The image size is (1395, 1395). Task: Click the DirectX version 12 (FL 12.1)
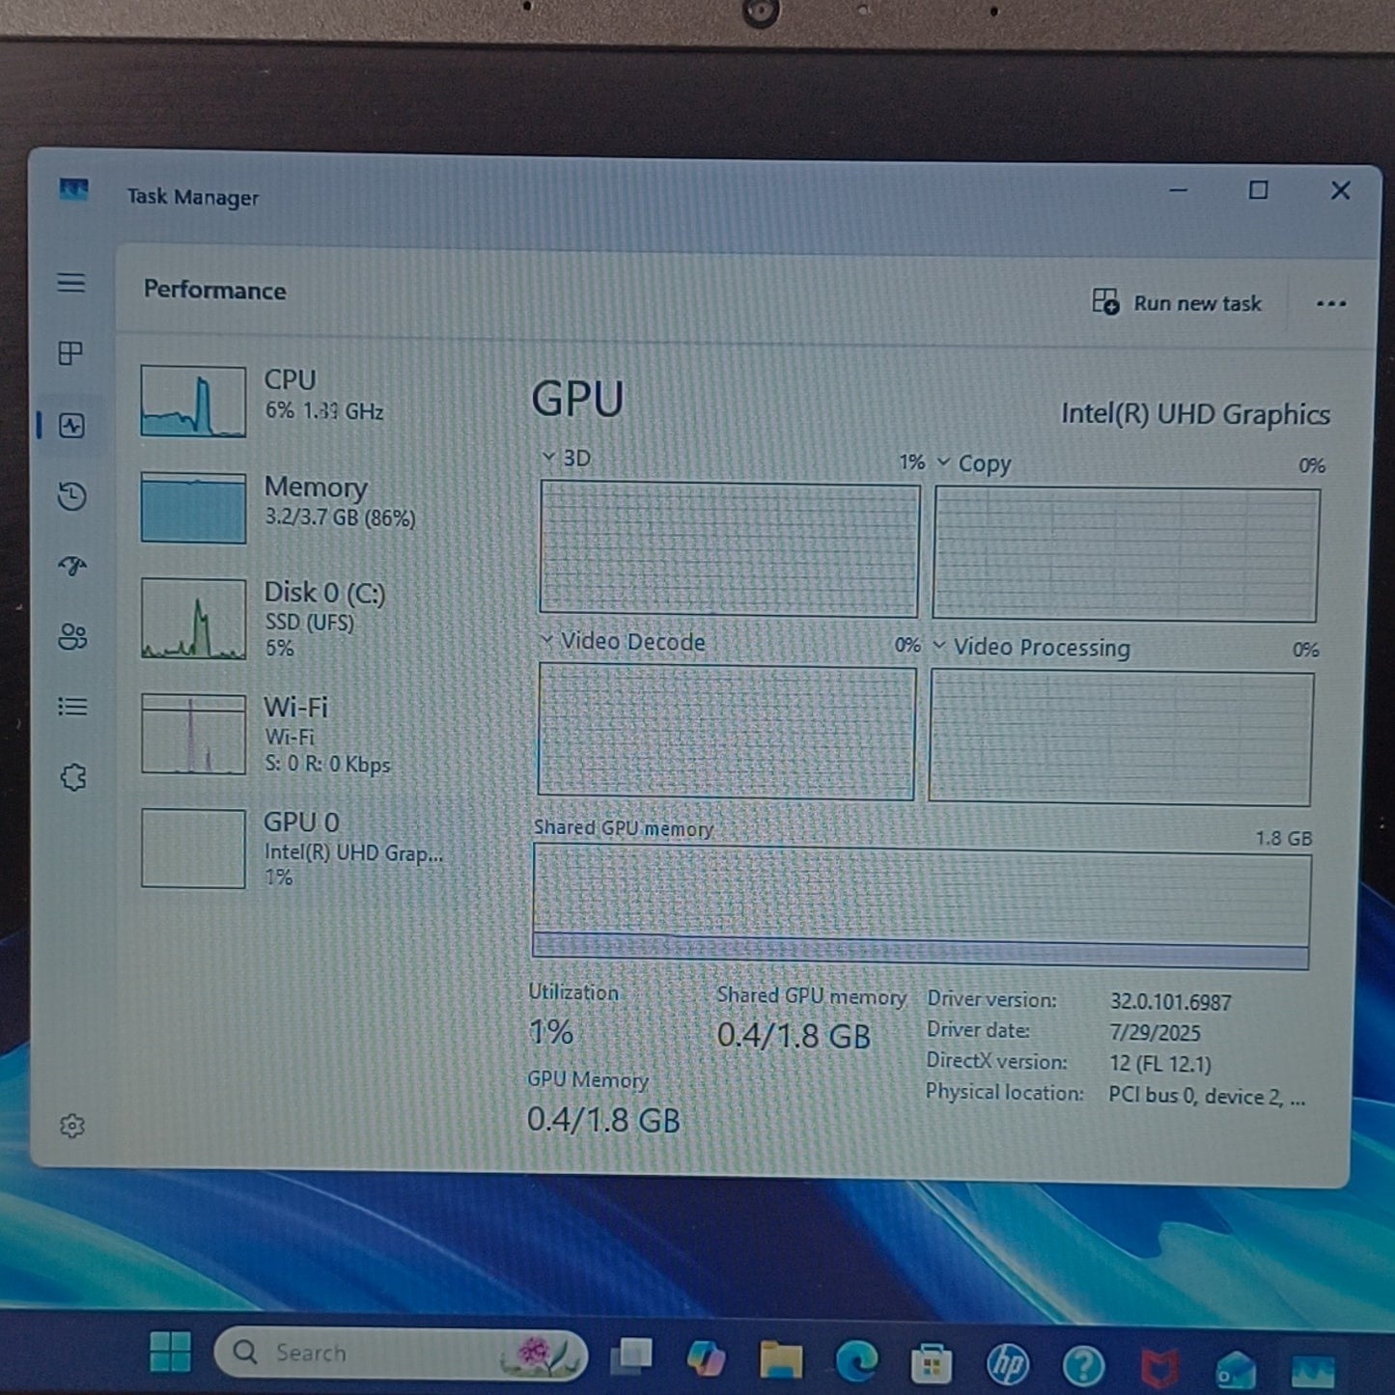[x=1159, y=1064]
